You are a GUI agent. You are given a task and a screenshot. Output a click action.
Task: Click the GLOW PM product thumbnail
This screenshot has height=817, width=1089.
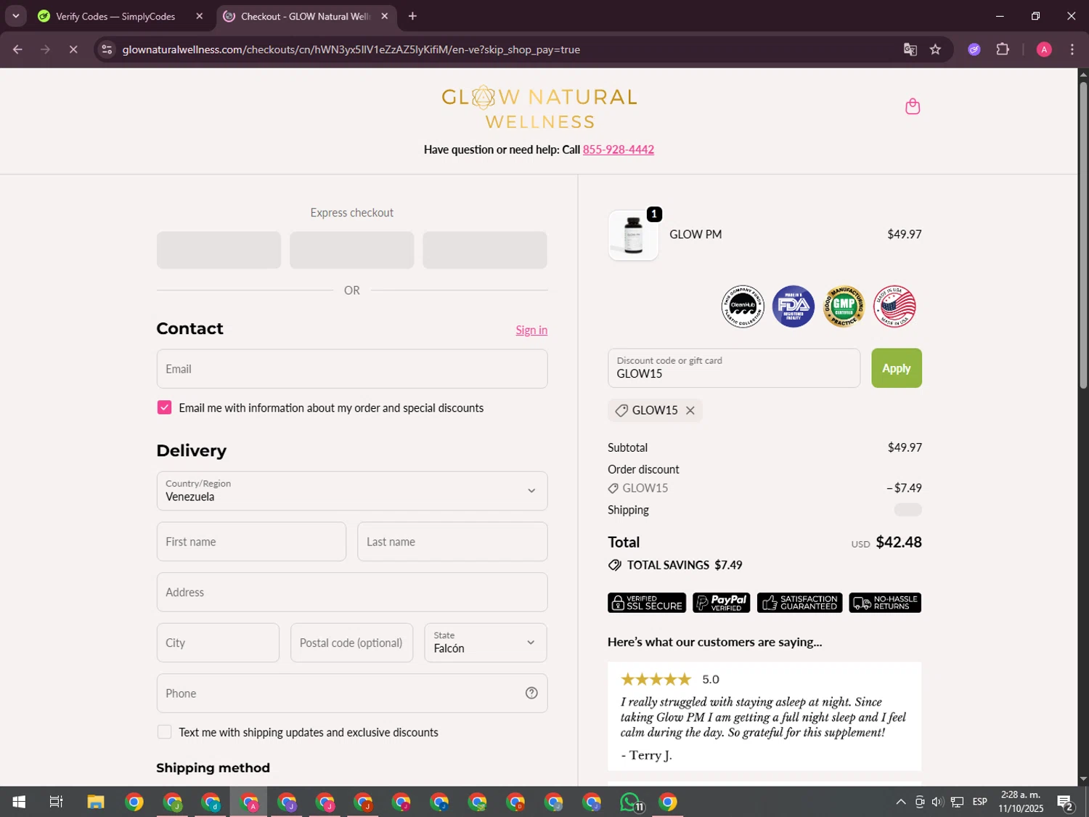point(633,235)
